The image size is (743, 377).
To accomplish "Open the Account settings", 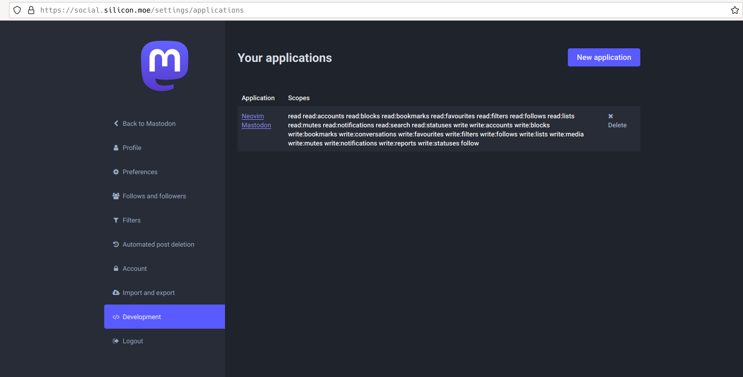I will pyautogui.click(x=165, y=268).
